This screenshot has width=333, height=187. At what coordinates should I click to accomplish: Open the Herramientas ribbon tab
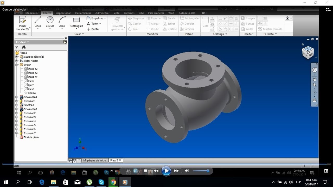pyautogui.click(x=83, y=13)
